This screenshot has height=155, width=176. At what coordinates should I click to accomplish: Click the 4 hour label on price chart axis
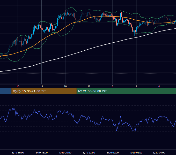tap(159, 87)
